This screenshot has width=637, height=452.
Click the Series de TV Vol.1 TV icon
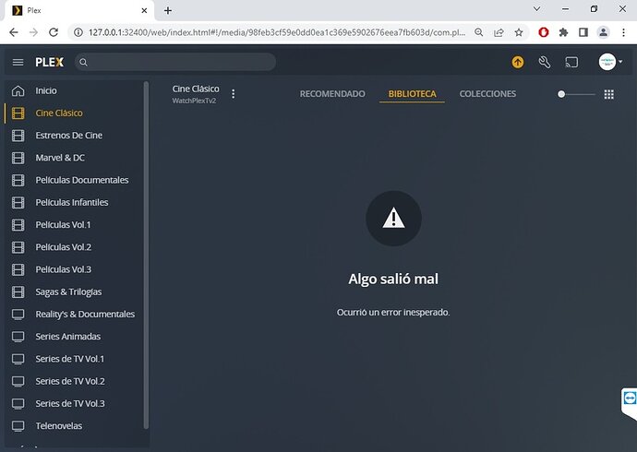coord(18,359)
